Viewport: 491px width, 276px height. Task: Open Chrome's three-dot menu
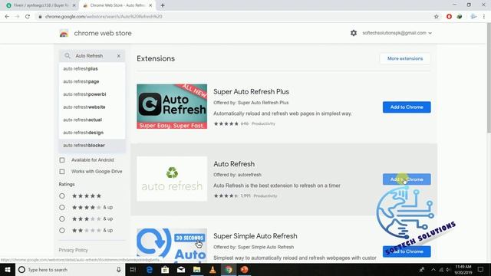484,17
